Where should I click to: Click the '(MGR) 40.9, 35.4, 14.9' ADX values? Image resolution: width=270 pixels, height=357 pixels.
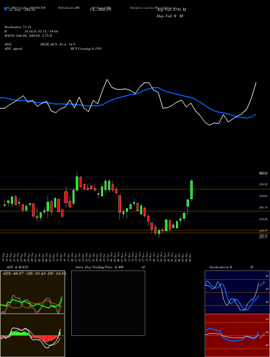[57, 44]
